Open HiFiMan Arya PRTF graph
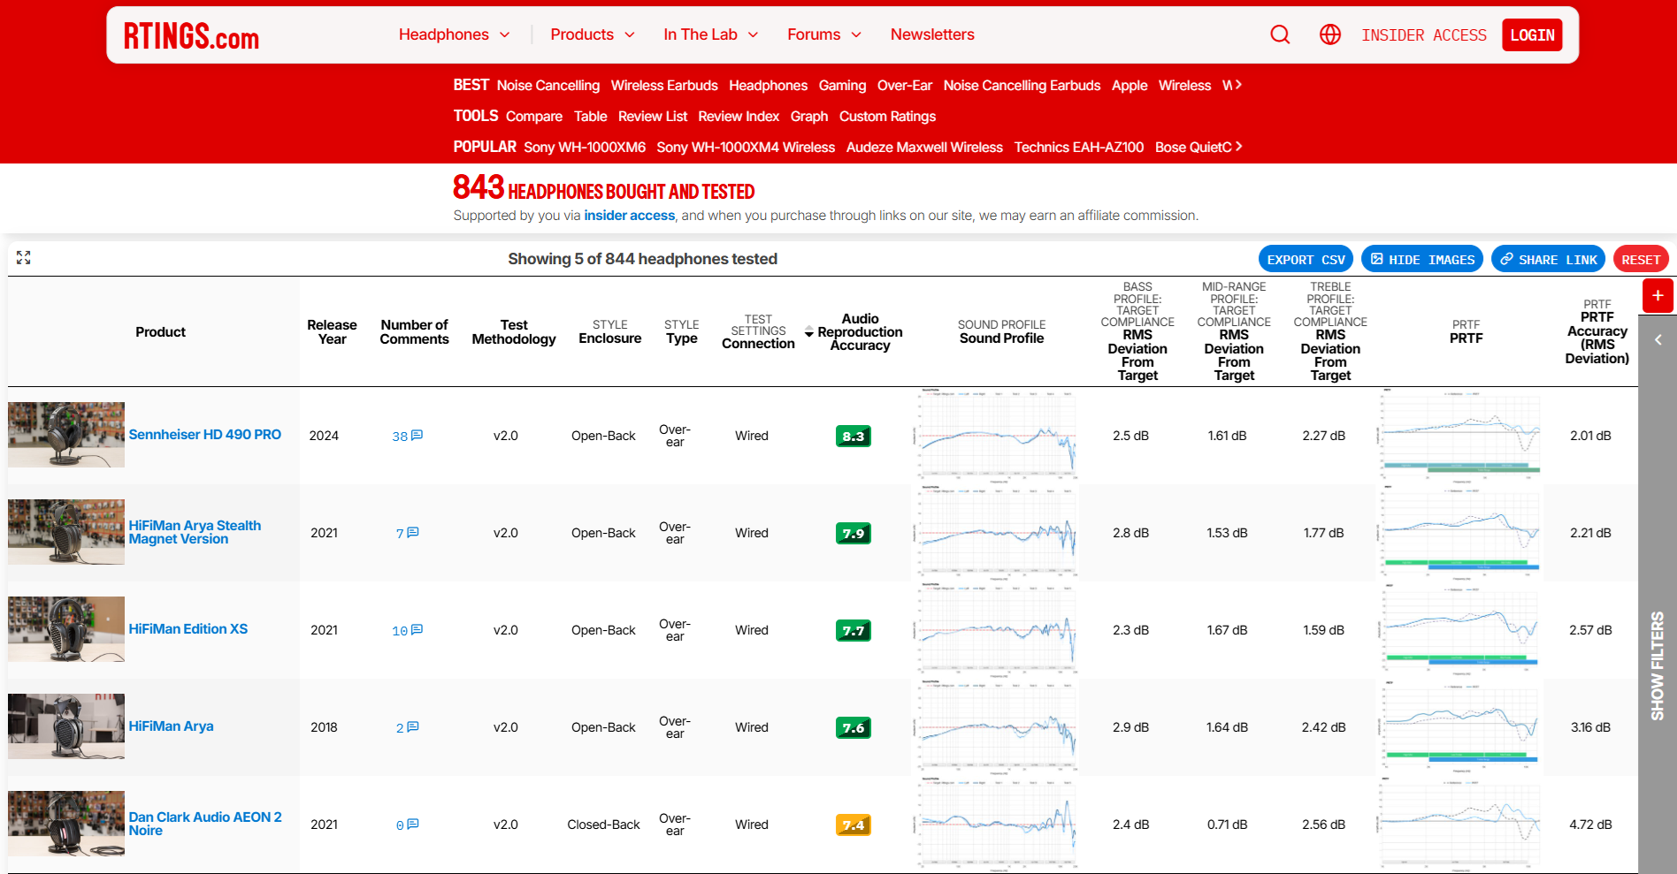Image resolution: width=1677 pixels, height=874 pixels. [1459, 727]
